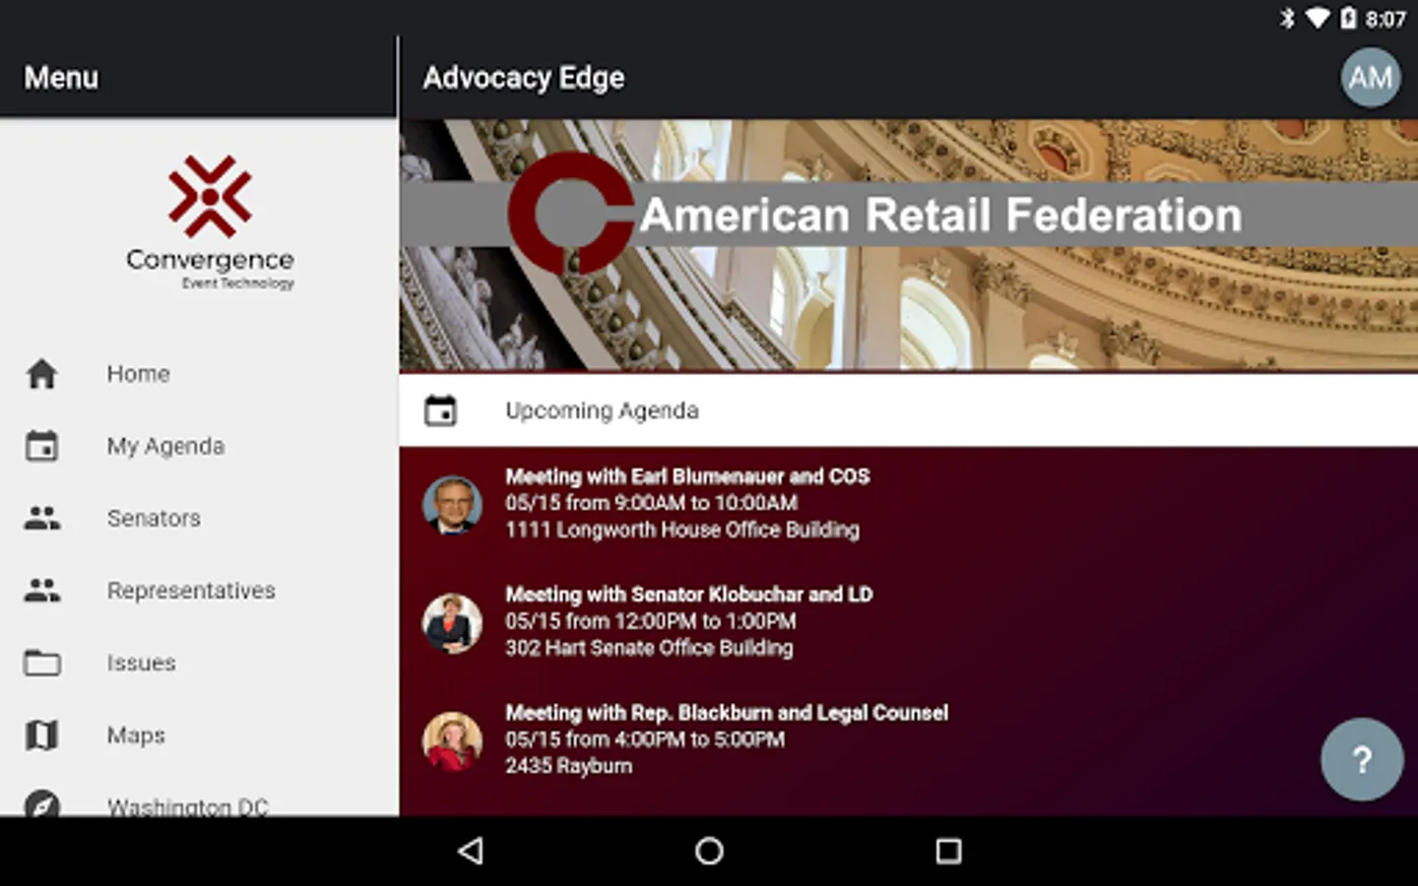Tap the Advocacy Edge title
The image size is (1418, 886).
point(523,78)
